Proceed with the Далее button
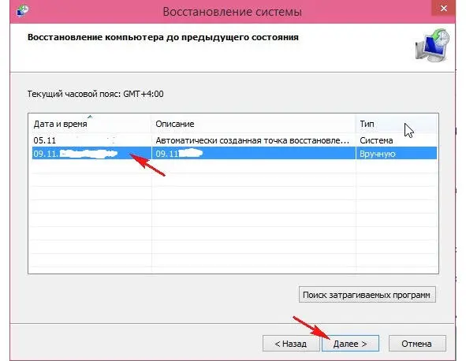This screenshot has height=361, width=466. coord(350,344)
